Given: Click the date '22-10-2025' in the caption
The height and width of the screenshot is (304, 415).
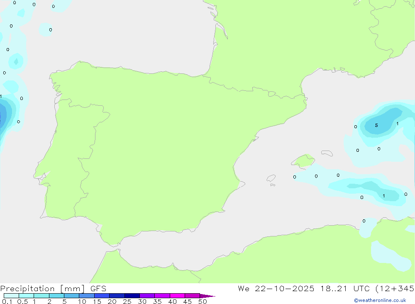Looking at the screenshot, I should tap(285, 289).
